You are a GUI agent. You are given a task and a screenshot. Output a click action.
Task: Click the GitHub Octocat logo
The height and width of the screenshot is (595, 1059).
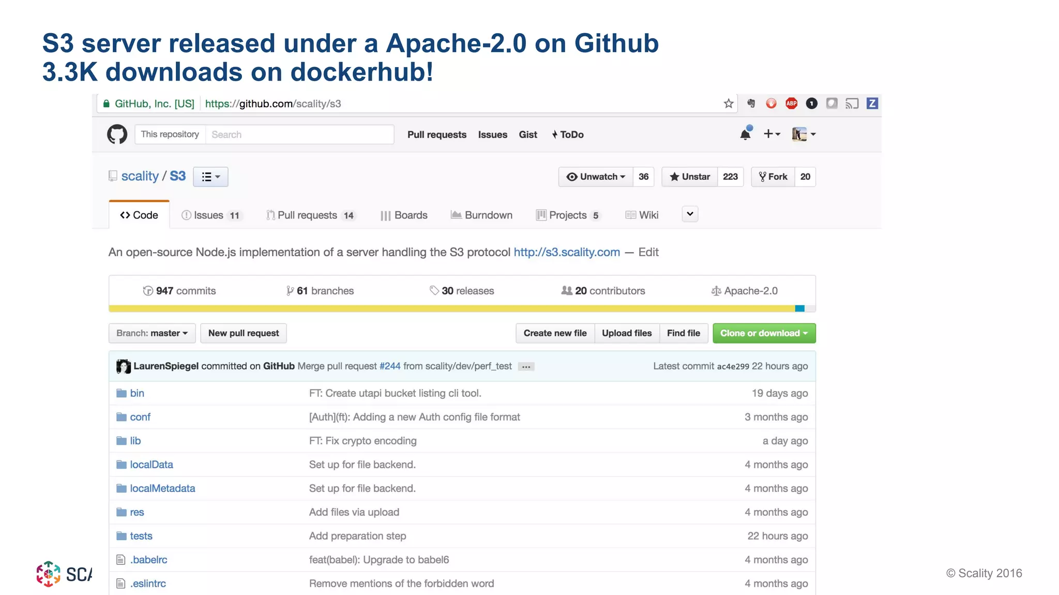tap(117, 134)
